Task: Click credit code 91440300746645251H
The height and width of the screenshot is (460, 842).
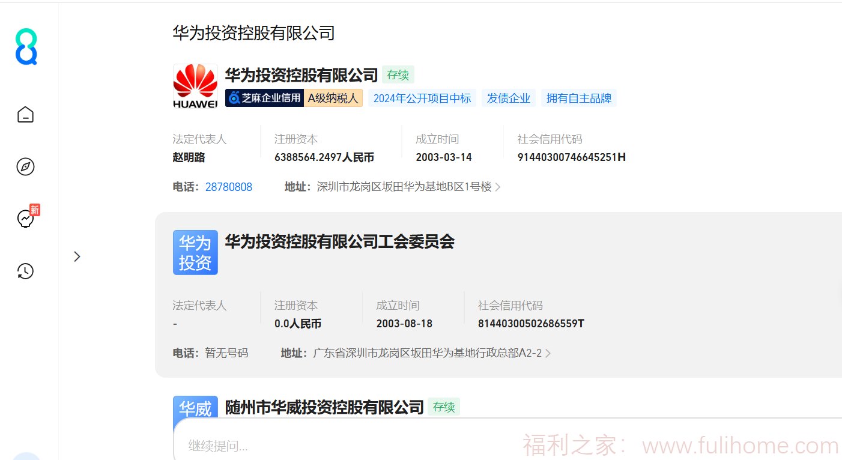Action: 572,157
